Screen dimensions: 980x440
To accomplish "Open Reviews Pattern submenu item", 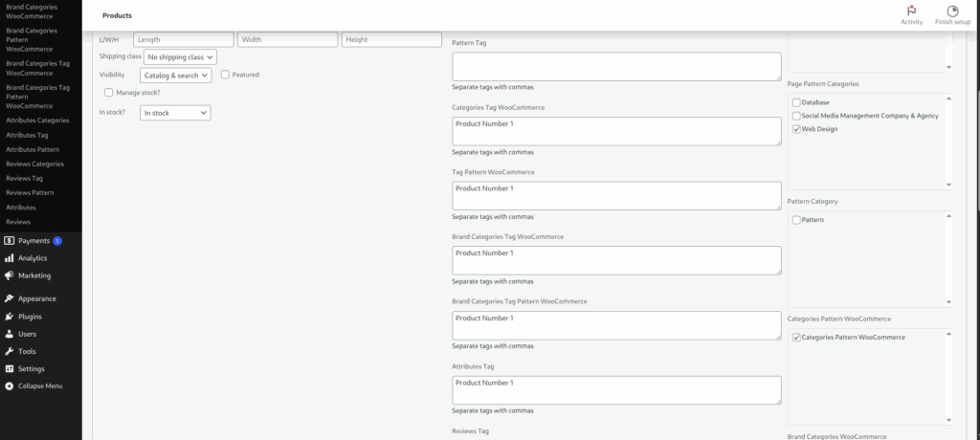I will [30, 192].
